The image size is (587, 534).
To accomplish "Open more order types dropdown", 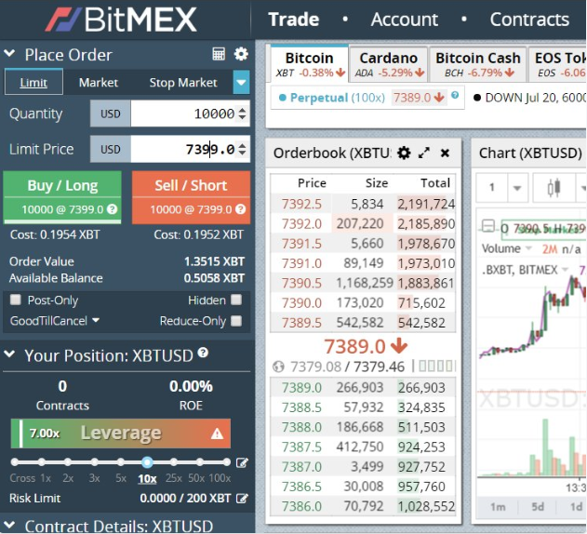I will (x=241, y=82).
